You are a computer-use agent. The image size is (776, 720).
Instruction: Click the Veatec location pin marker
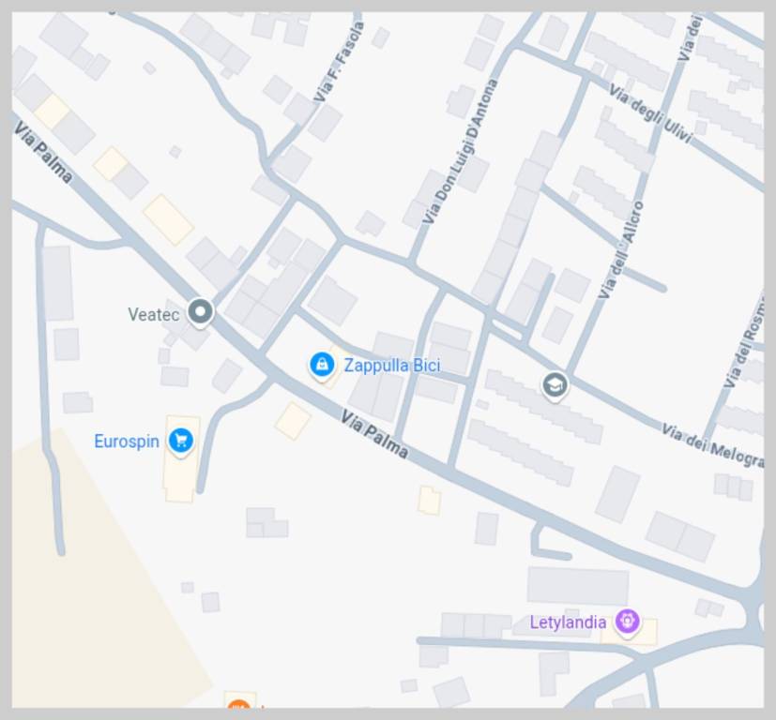coord(201,312)
